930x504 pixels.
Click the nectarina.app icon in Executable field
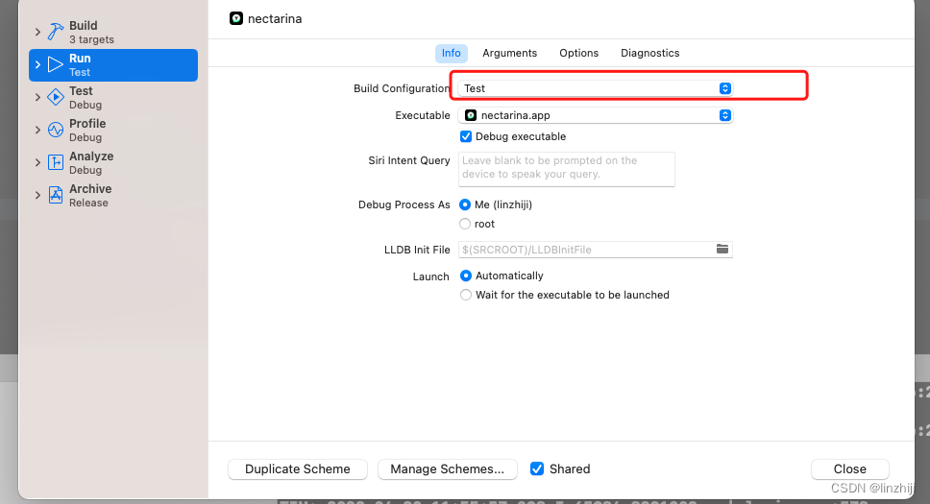pos(471,115)
